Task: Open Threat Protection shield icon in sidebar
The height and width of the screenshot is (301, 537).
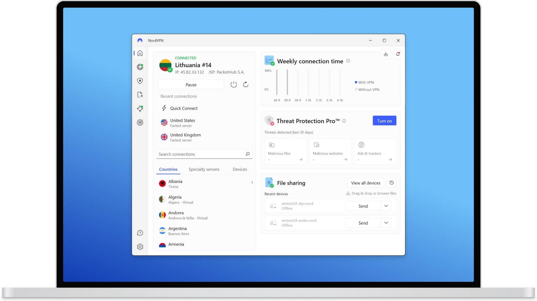Action: (x=140, y=81)
